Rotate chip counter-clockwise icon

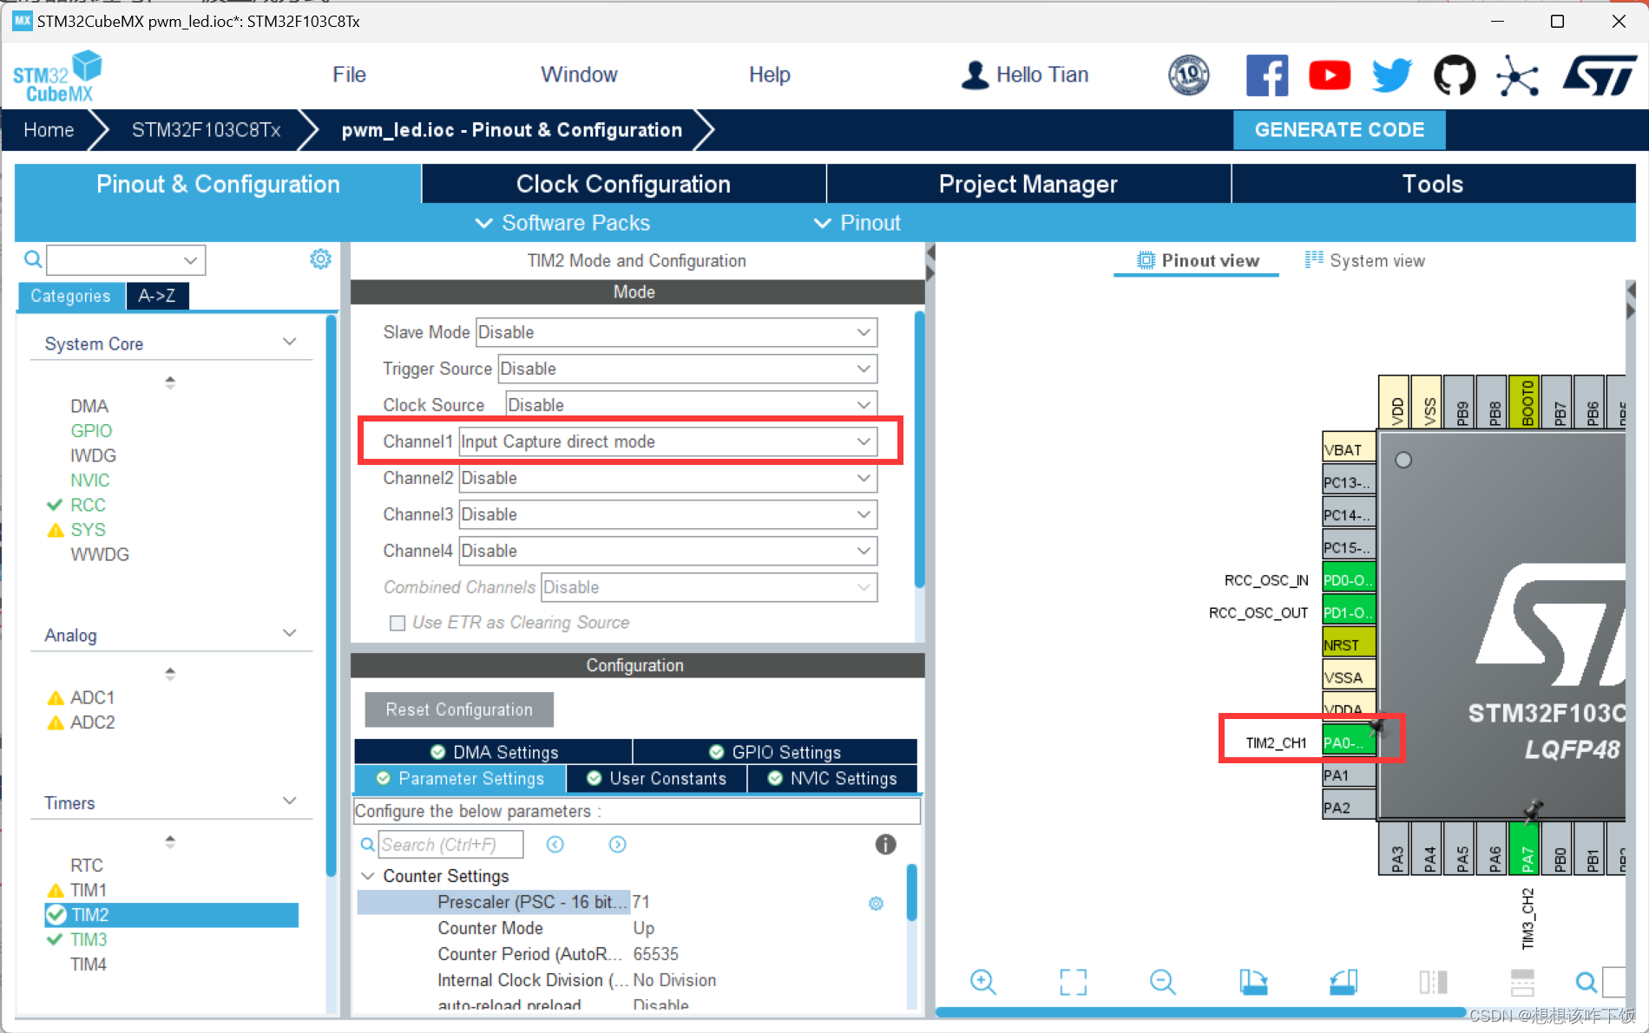coord(1343,982)
